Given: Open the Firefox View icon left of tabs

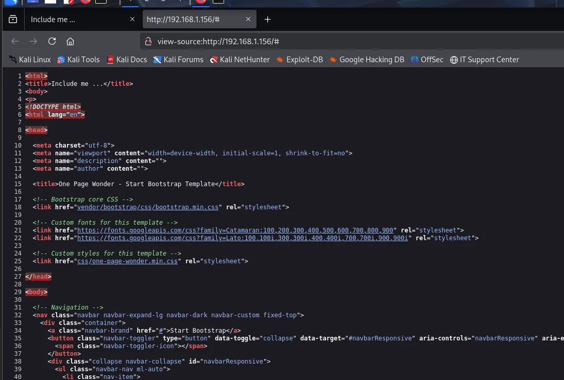Looking at the screenshot, I should [x=13, y=20].
